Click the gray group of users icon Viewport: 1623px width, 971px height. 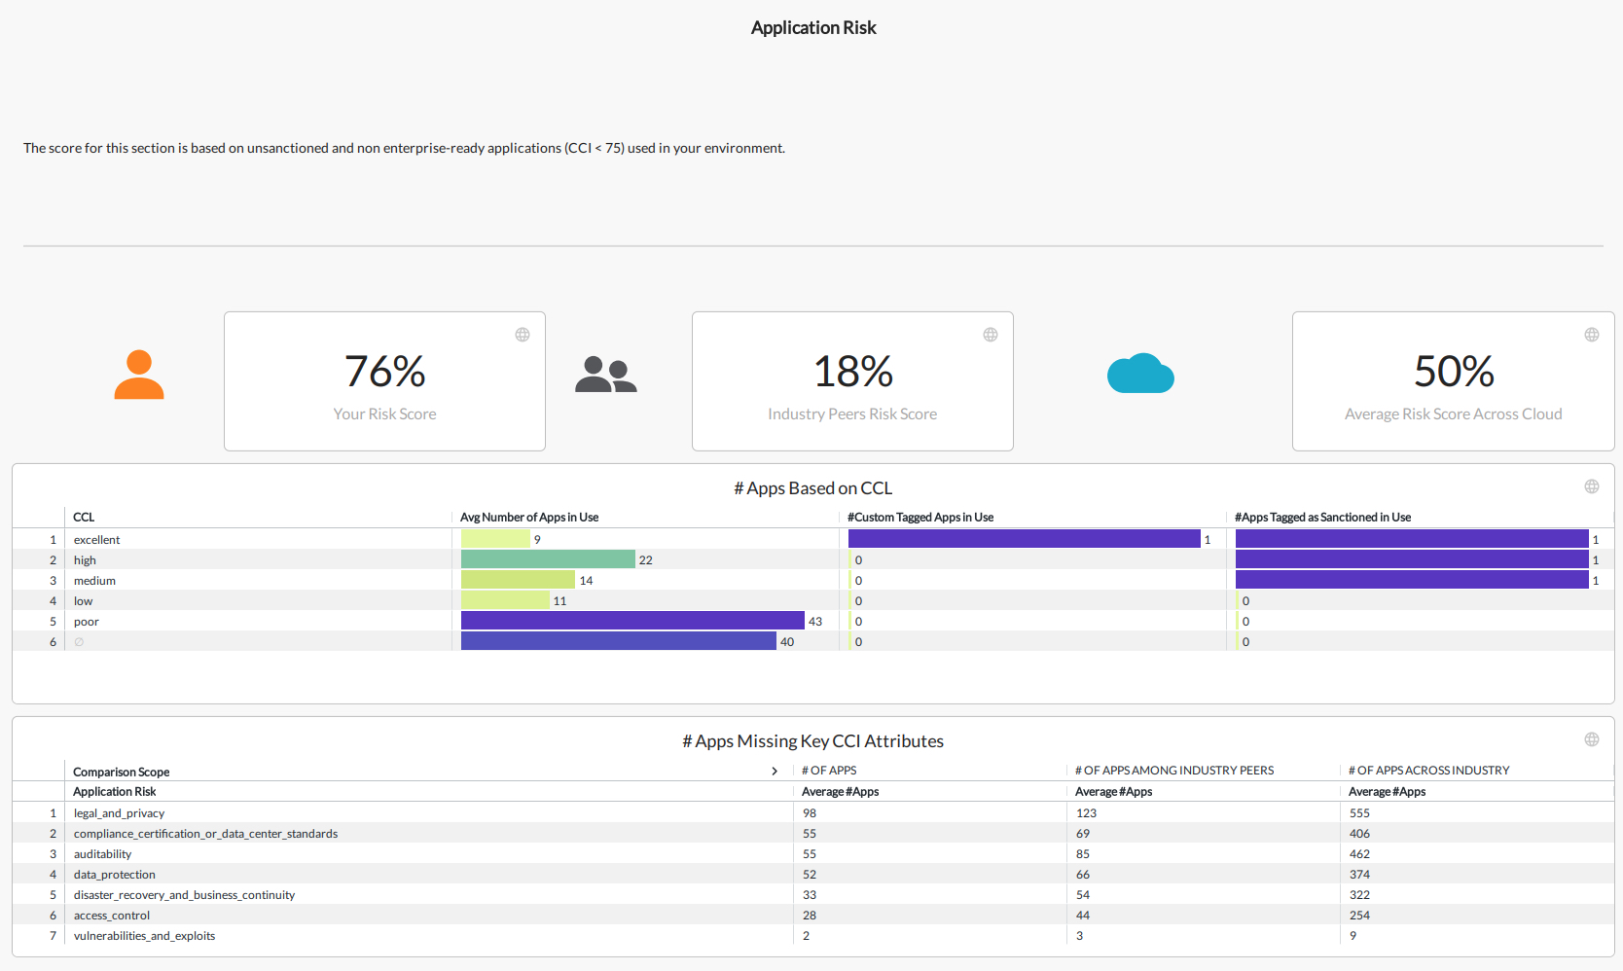tap(605, 375)
